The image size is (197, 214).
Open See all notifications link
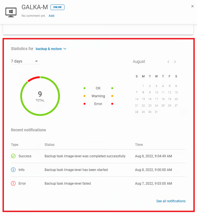(171, 201)
